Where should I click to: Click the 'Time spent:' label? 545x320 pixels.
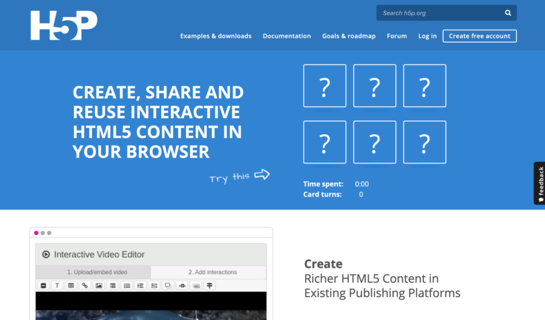(x=323, y=184)
